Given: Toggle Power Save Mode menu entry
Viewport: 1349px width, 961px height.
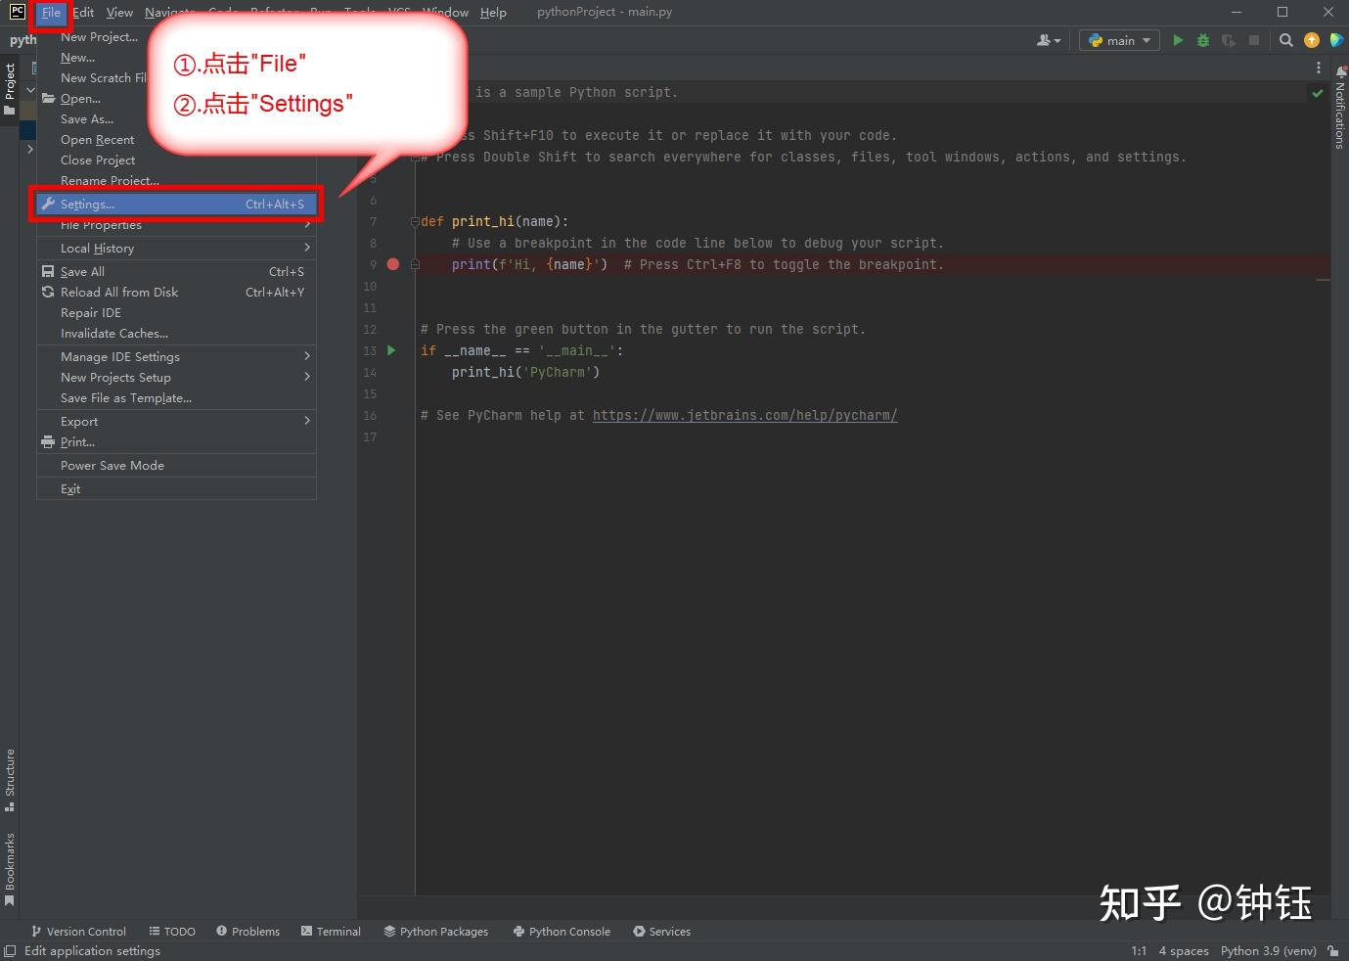Looking at the screenshot, I should coord(176,465).
